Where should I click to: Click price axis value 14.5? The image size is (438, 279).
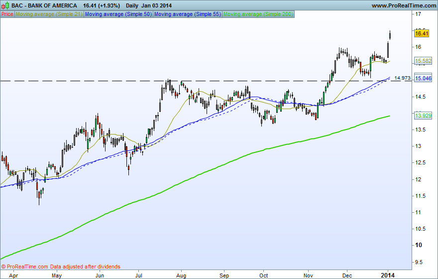420,97
